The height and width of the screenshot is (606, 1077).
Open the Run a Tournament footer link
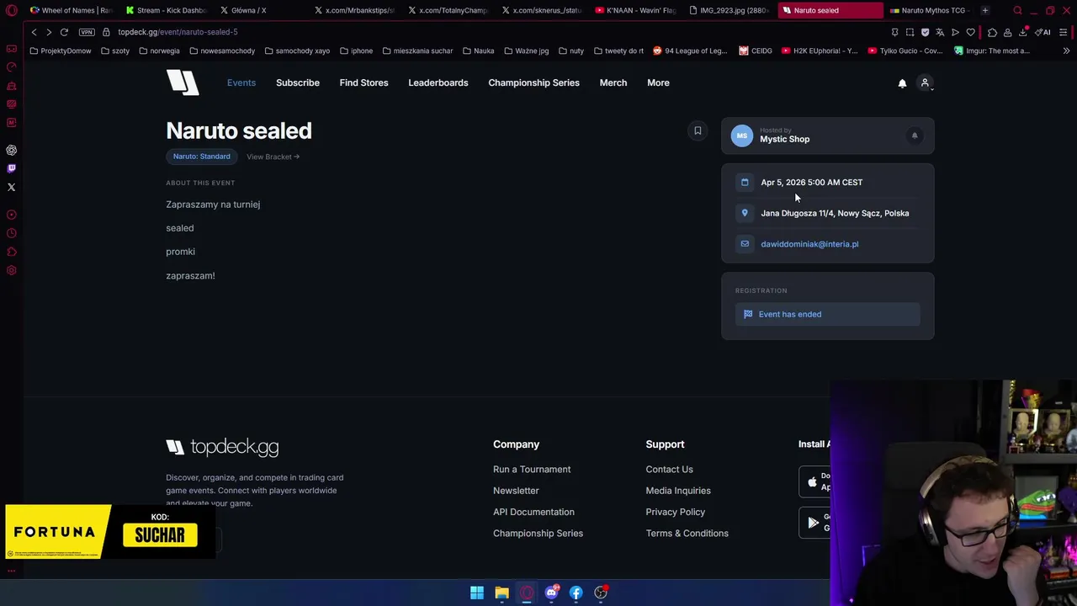[x=532, y=469]
